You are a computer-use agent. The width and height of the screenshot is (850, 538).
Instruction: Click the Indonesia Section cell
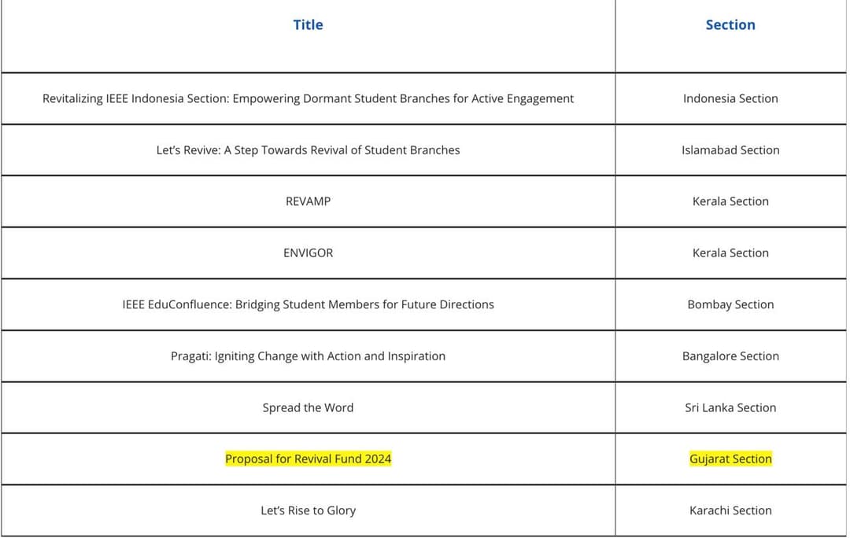(x=730, y=98)
